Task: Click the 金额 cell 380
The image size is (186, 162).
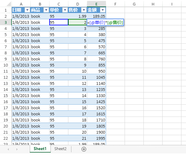Action: [97, 34]
